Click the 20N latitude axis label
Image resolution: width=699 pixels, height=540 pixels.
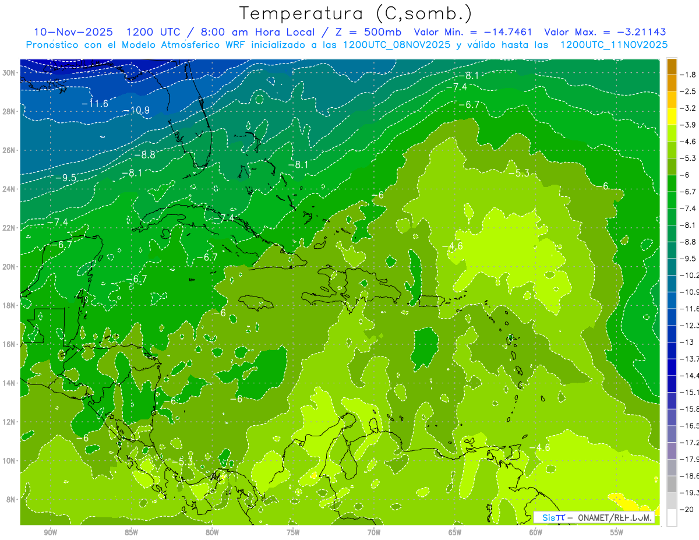point(10,266)
